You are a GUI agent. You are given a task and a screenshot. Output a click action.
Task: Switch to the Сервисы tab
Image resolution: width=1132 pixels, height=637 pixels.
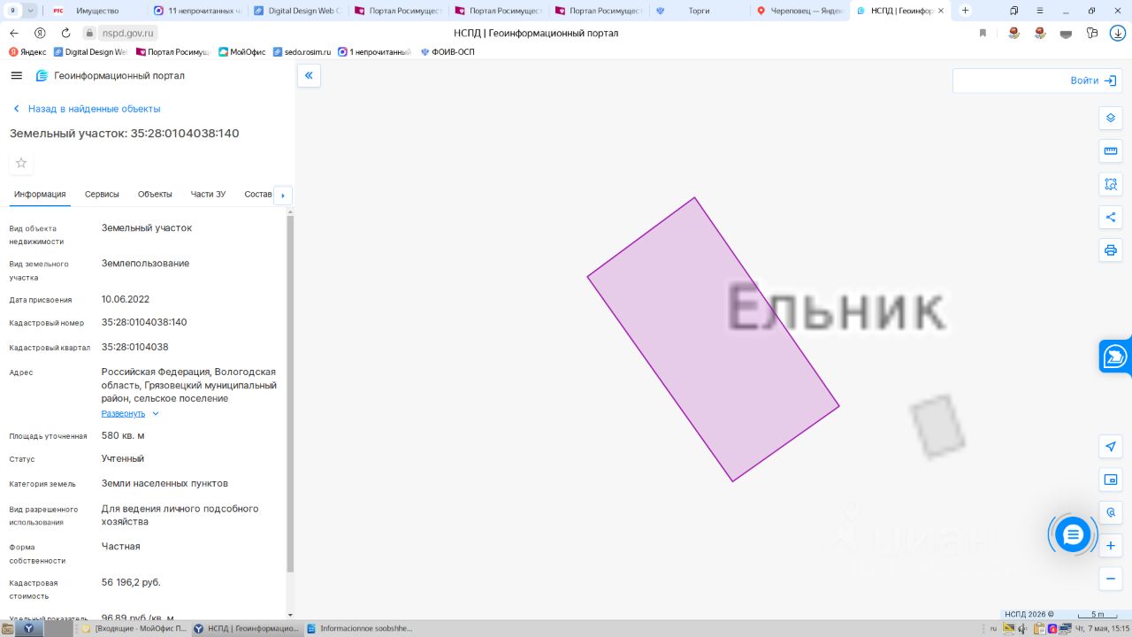click(x=102, y=194)
